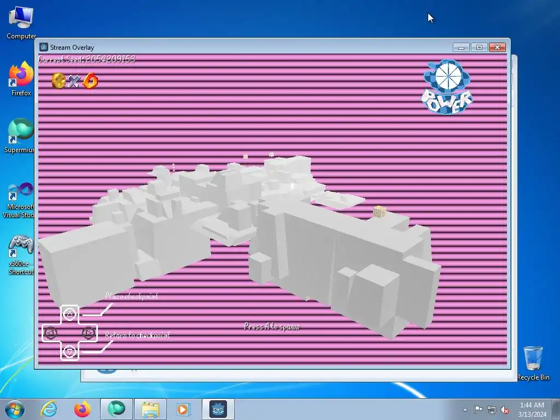Open the Microsoft Visual Studio desktop shortcut
560x420 pixels.
19,200
